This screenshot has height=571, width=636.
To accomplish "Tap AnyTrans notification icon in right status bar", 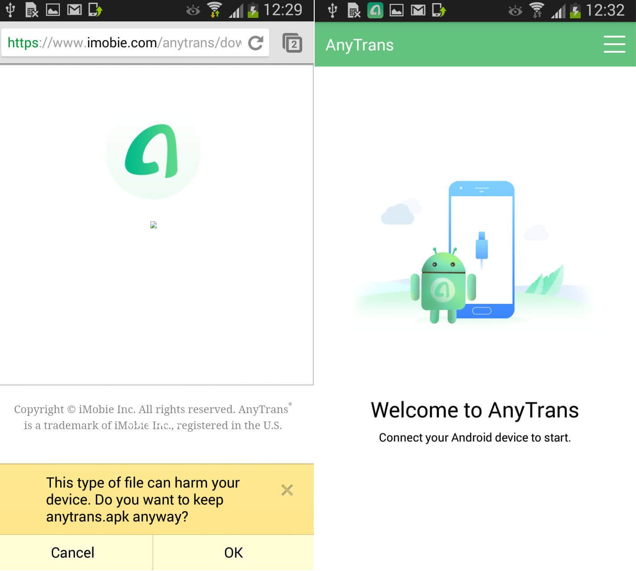I will tap(375, 10).
